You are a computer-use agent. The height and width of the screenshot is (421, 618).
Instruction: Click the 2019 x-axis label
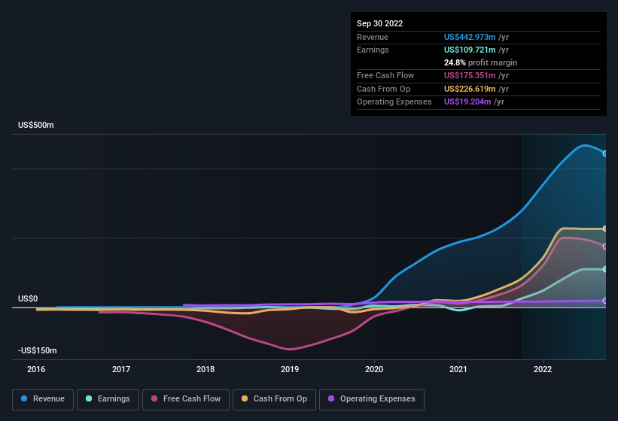pyautogui.click(x=290, y=369)
